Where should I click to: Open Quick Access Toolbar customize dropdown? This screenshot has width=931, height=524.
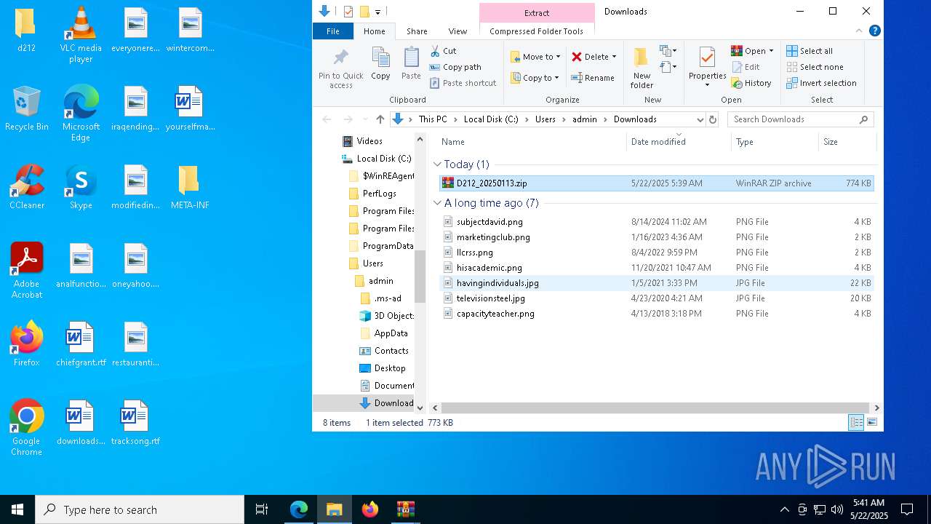click(x=377, y=12)
